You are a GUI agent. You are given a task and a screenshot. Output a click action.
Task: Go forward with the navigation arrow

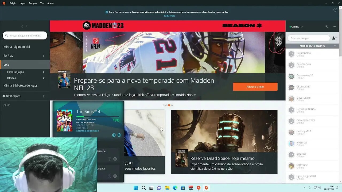[x=26, y=26]
